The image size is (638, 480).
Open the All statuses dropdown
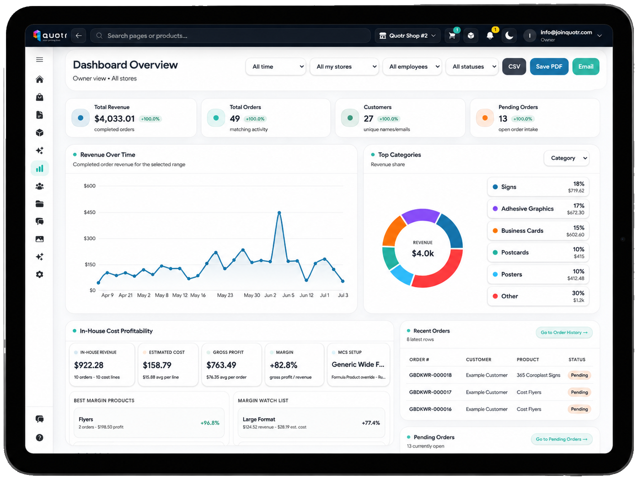click(x=472, y=67)
